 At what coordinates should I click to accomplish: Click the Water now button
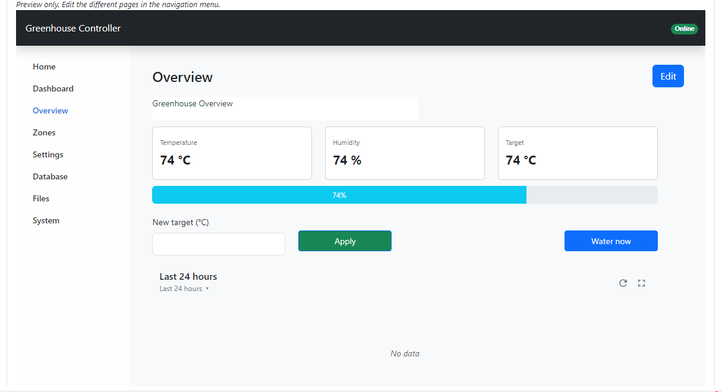pos(611,241)
